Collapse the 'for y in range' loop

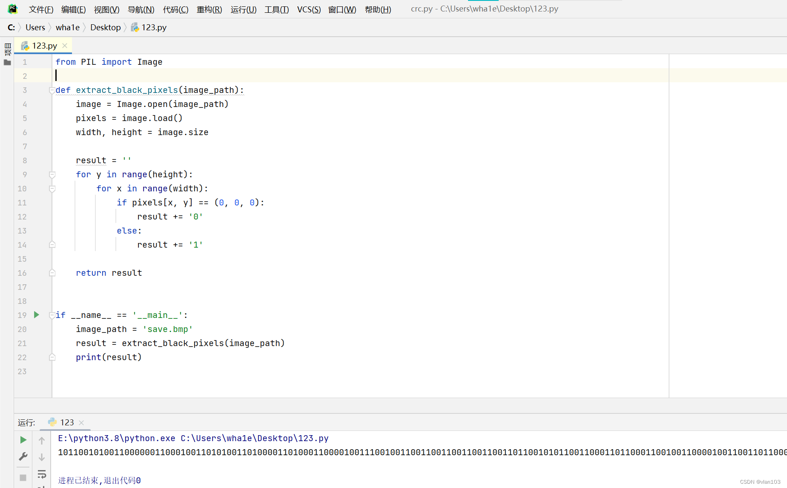[x=52, y=175]
